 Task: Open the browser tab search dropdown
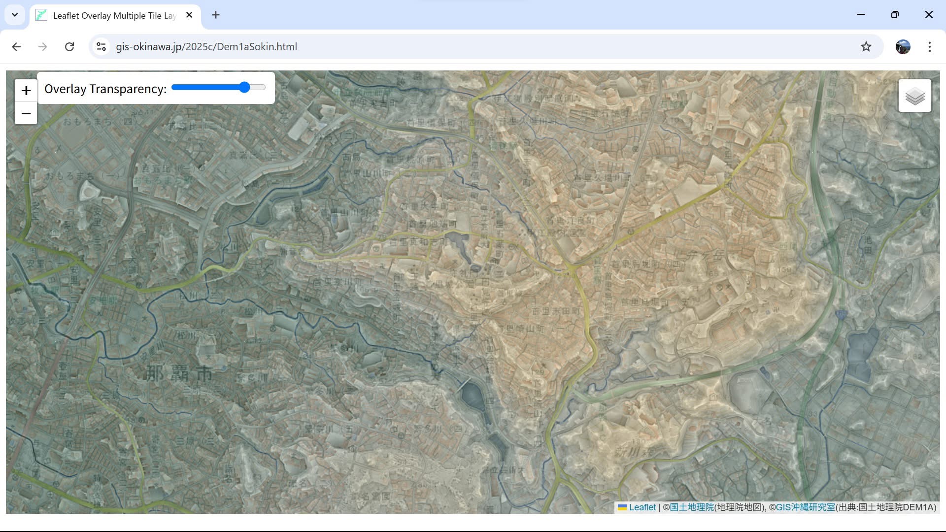point(14,15)
